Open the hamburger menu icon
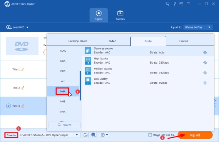Image resolution: width=219 pixels, height=142 pixels. pyautogui.click(x=189, y=4)
